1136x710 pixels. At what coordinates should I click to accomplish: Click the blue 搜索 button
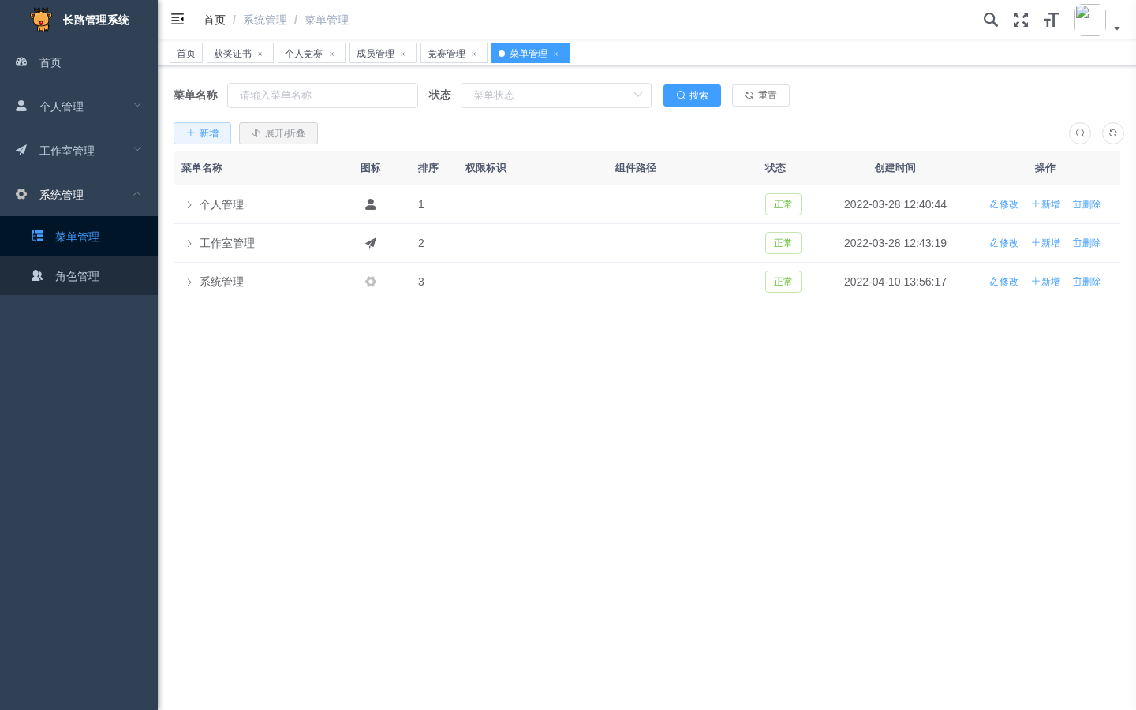coord(692,95)
